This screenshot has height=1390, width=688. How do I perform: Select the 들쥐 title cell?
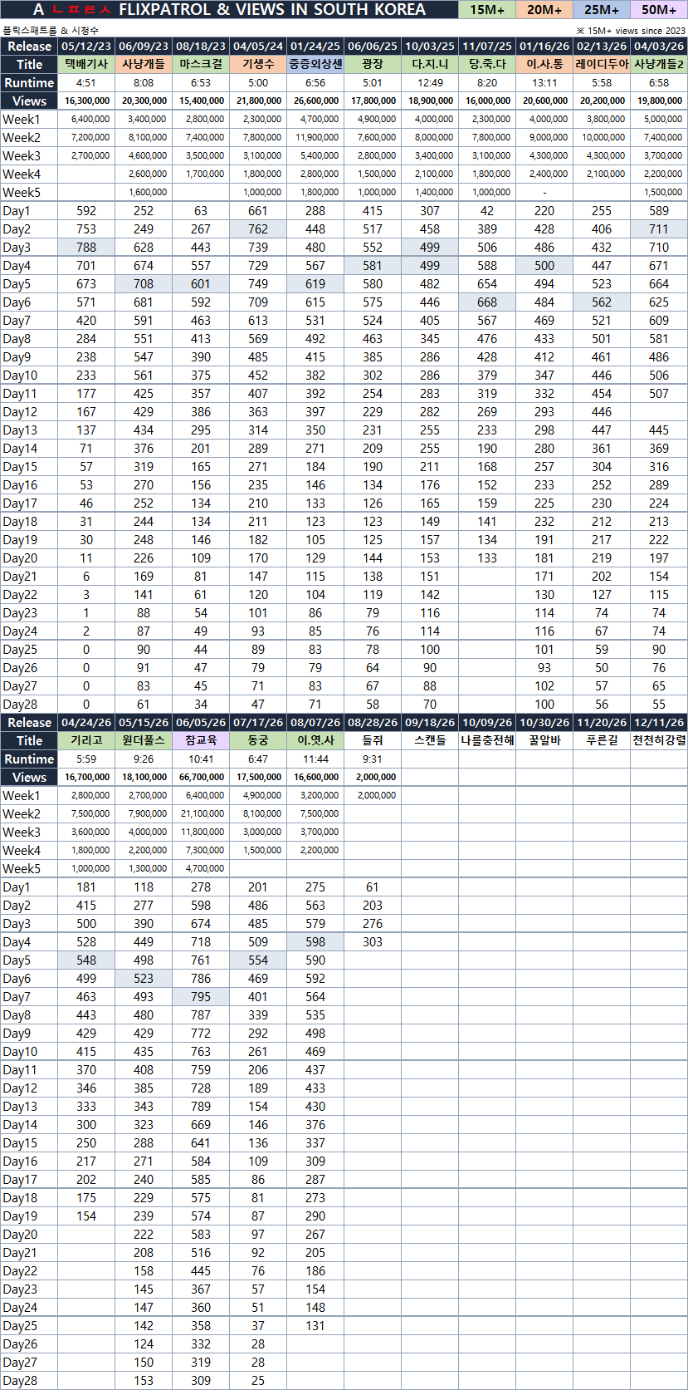tap(373, 740)
